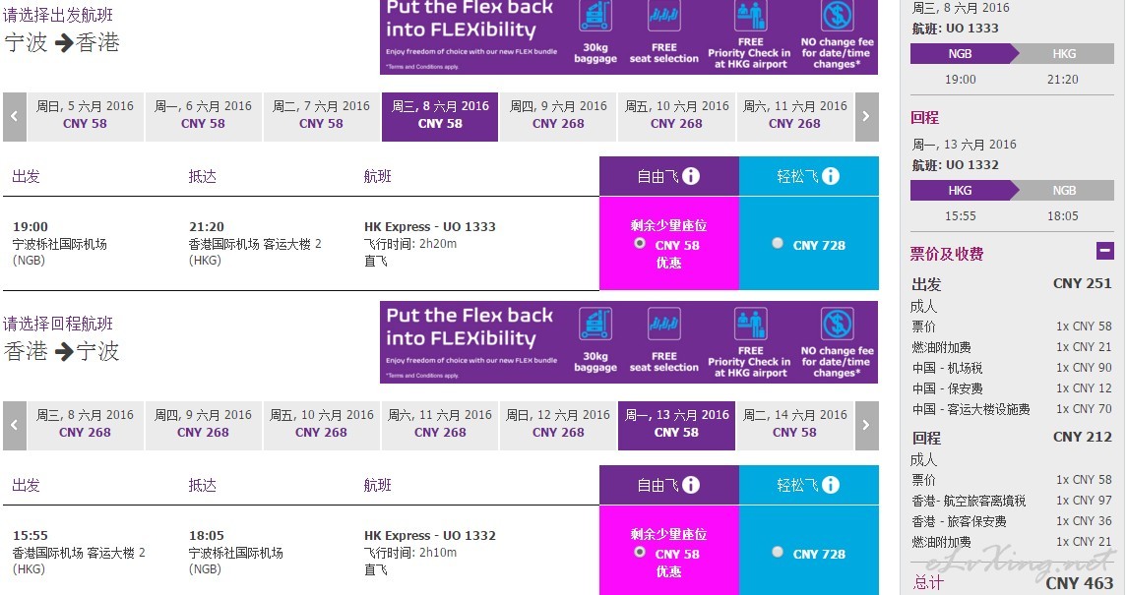The height and width of the screenshot is (595, 1127).
Task: Choose outbound date 周四 9 六月 2016
Action: (558, 116)
